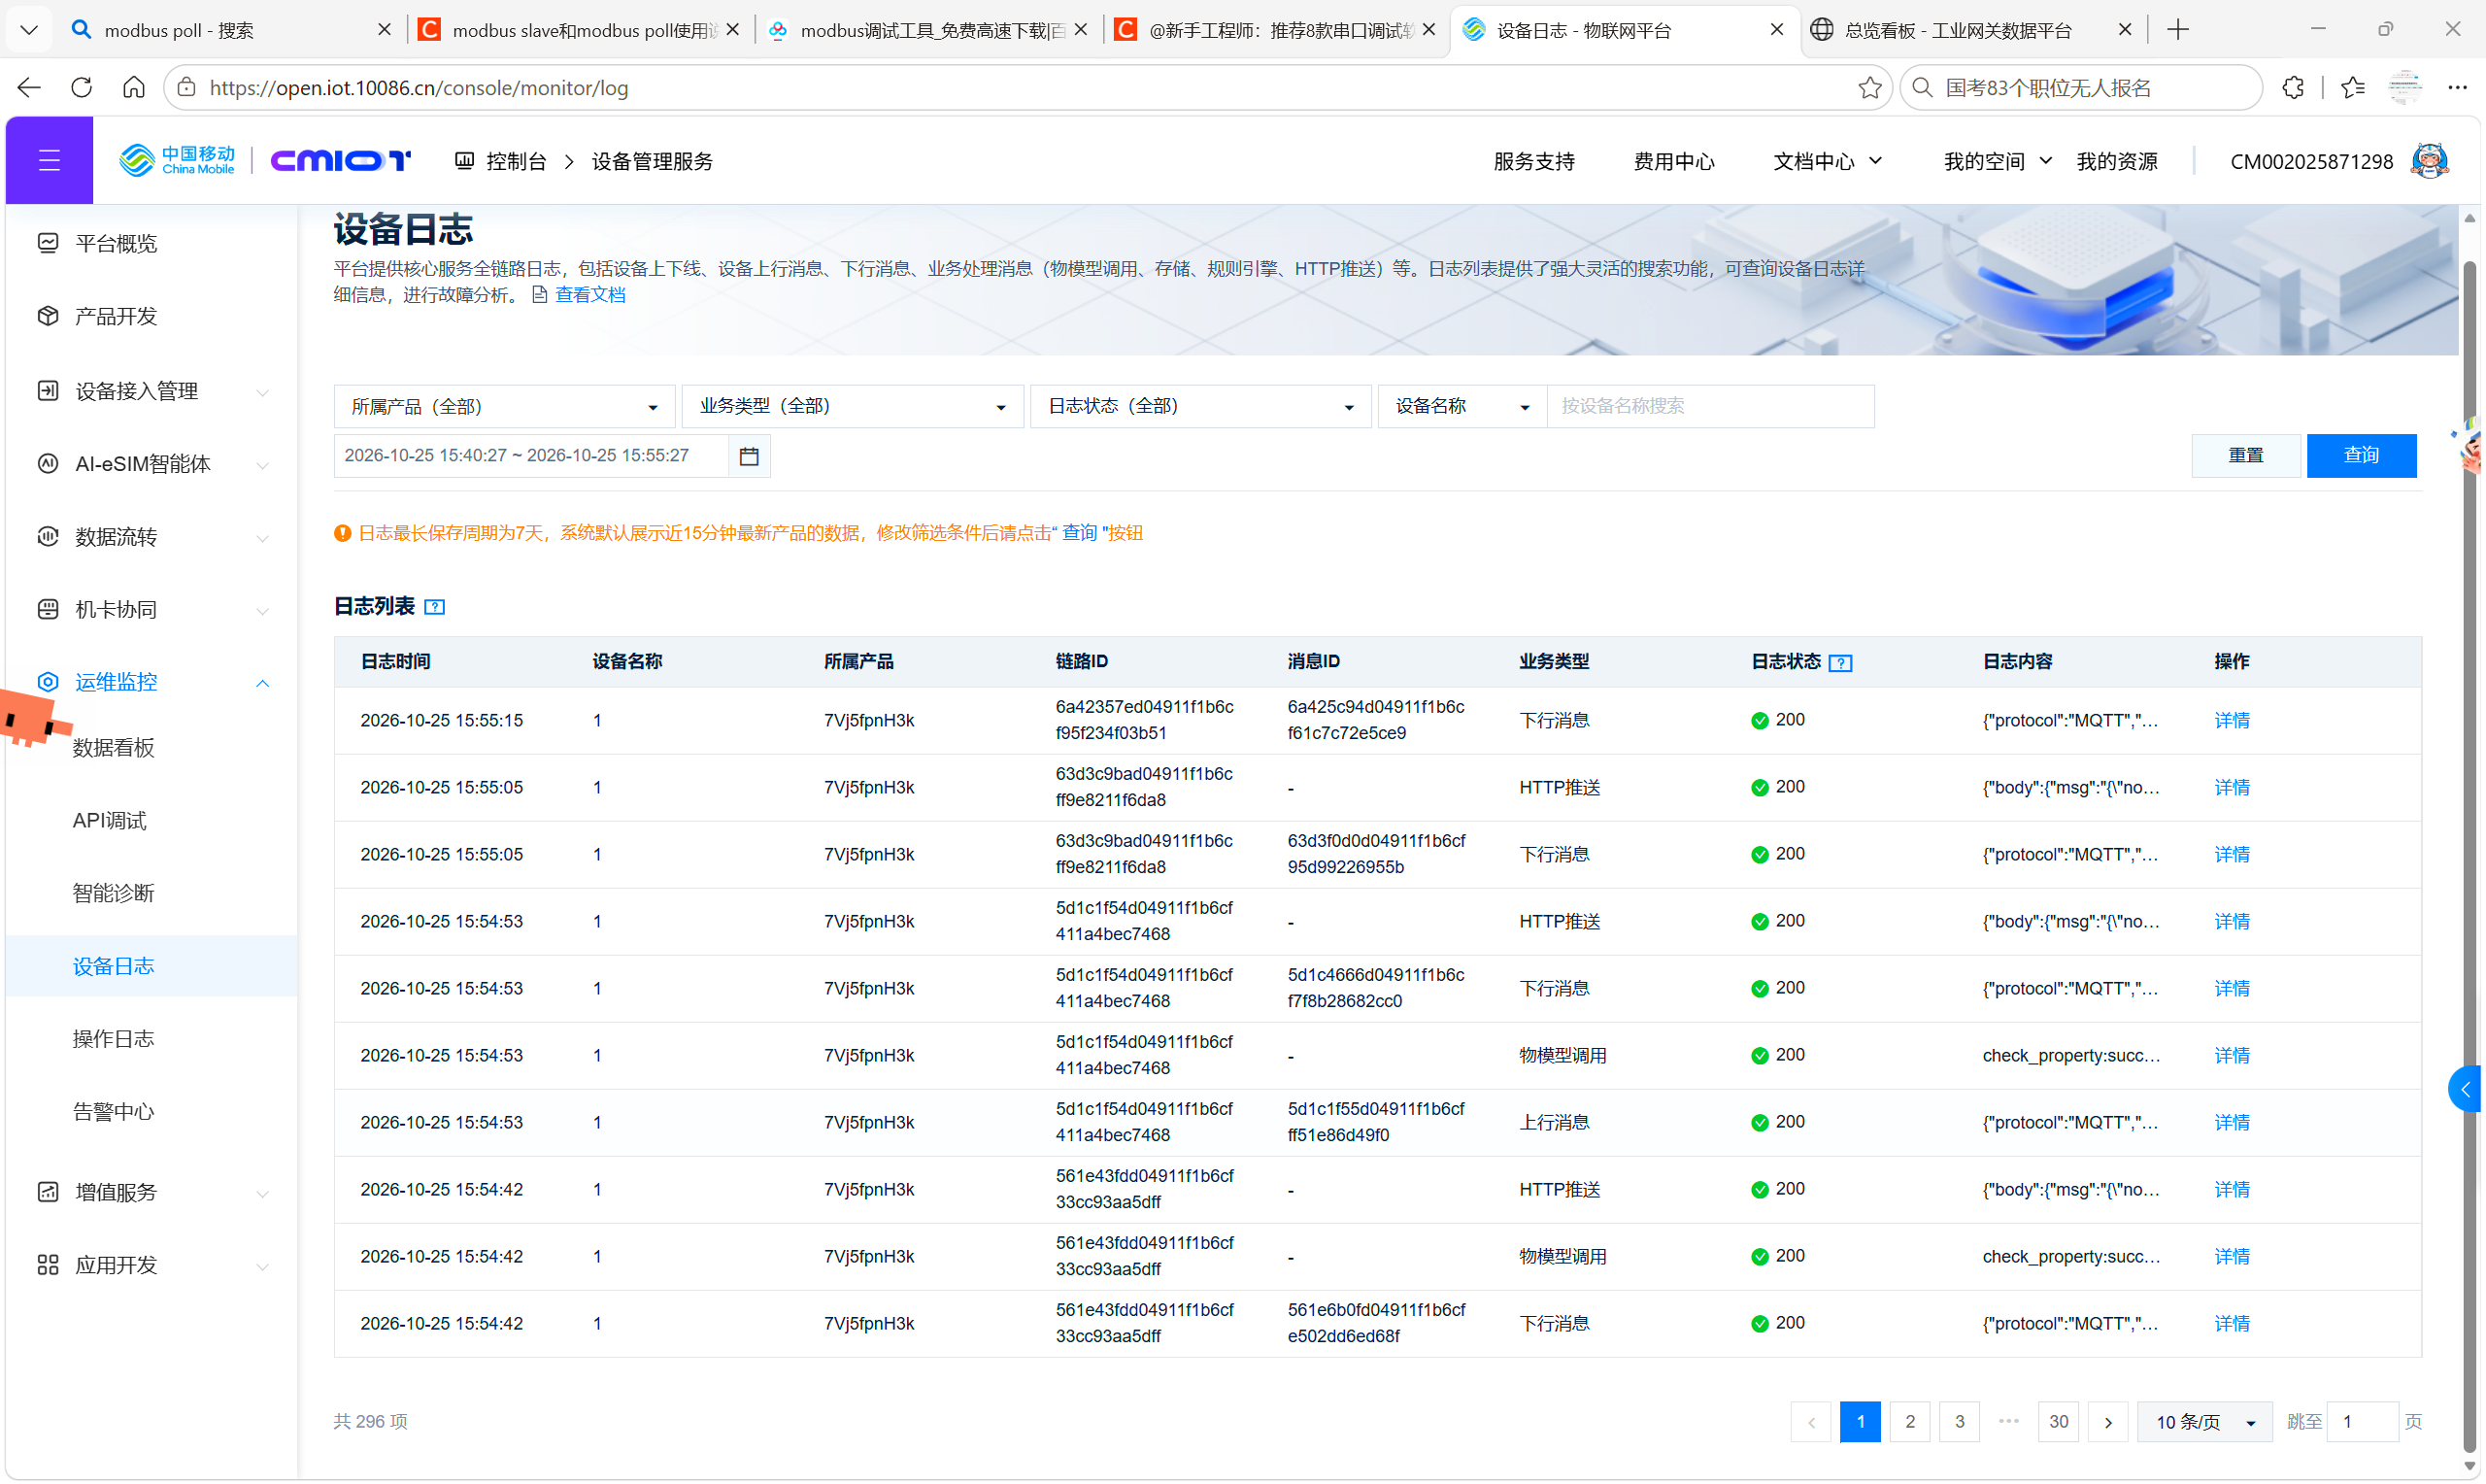Open 10 条/页 page size dropdown

[x=2204, y=1422]
